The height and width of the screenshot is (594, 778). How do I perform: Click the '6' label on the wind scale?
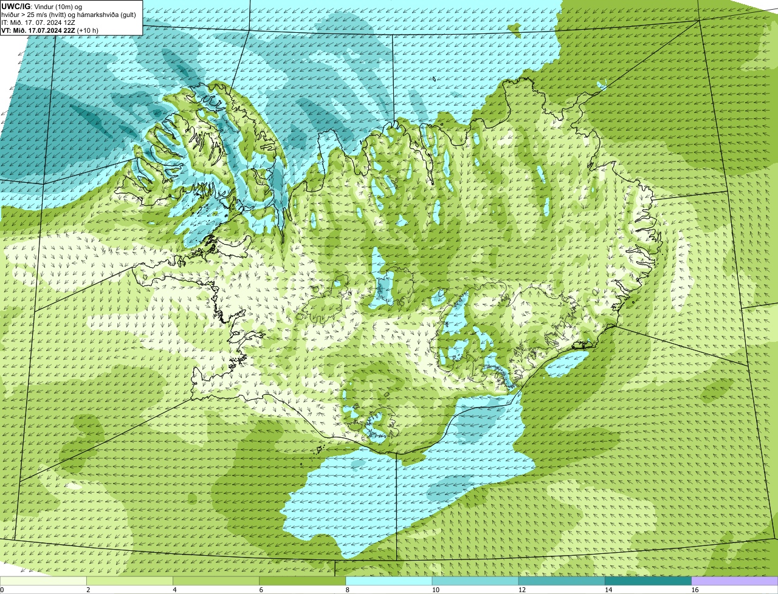pyautogui.click(x=261, y=590)
